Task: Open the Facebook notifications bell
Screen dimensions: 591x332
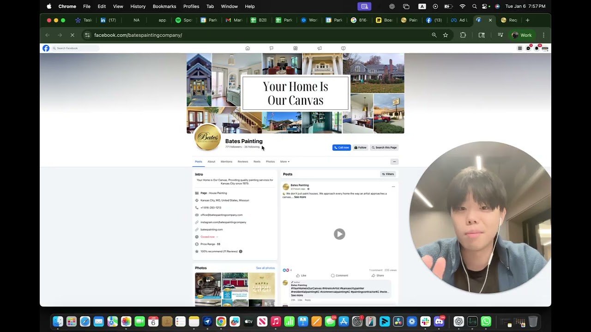Action: [x=537, y=48]
